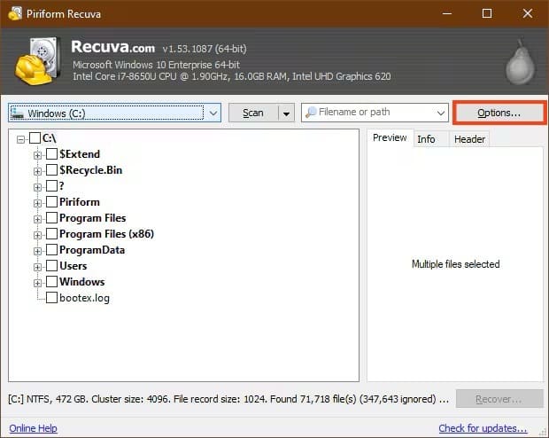549x438 pixels.
Task: Collapse the C:\ root node
Action: coord(20,139)
